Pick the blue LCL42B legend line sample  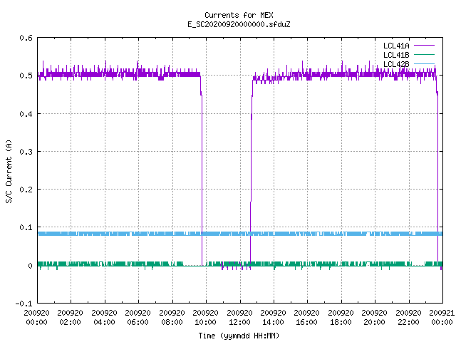(424, 63)
